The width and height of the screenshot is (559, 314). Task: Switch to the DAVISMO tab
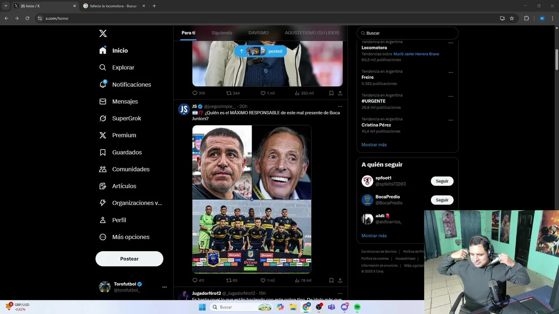coord(259,33)
